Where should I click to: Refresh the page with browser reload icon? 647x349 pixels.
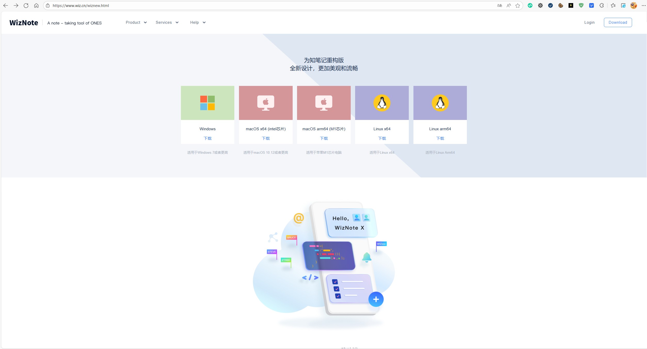click(x=26, y=5)
